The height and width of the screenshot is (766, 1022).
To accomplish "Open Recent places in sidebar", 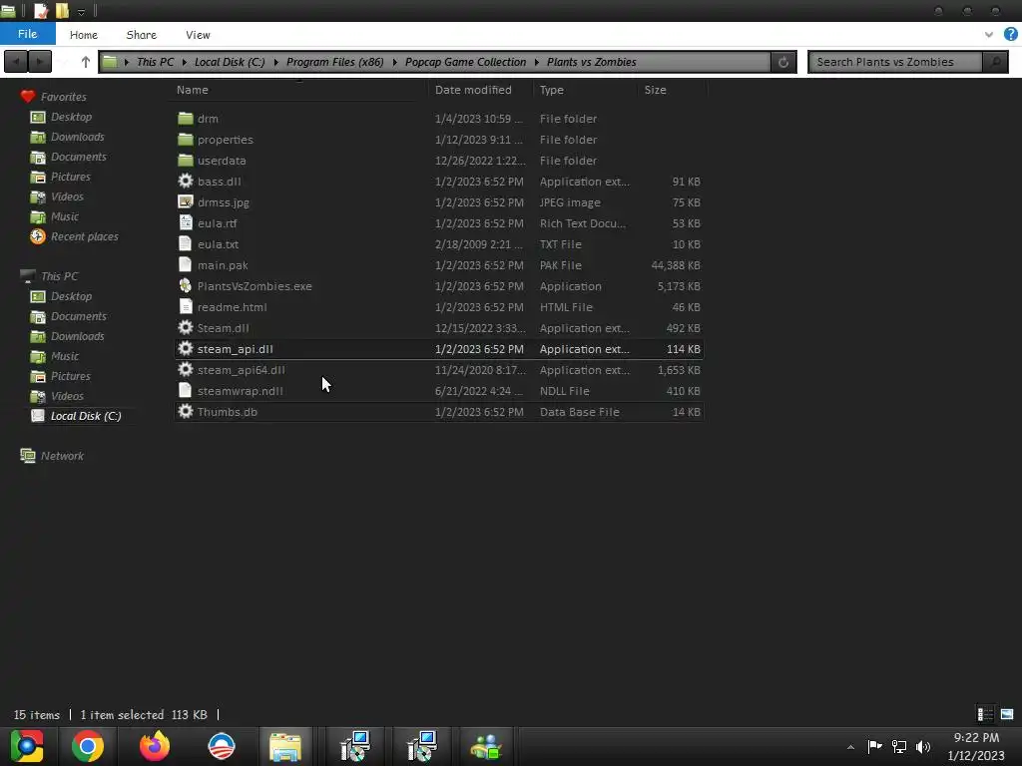I will point(85,236).
